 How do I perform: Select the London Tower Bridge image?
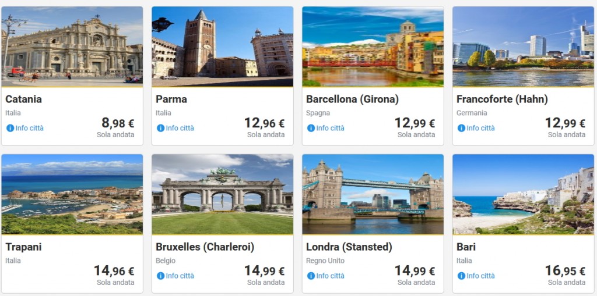(373, 194)
